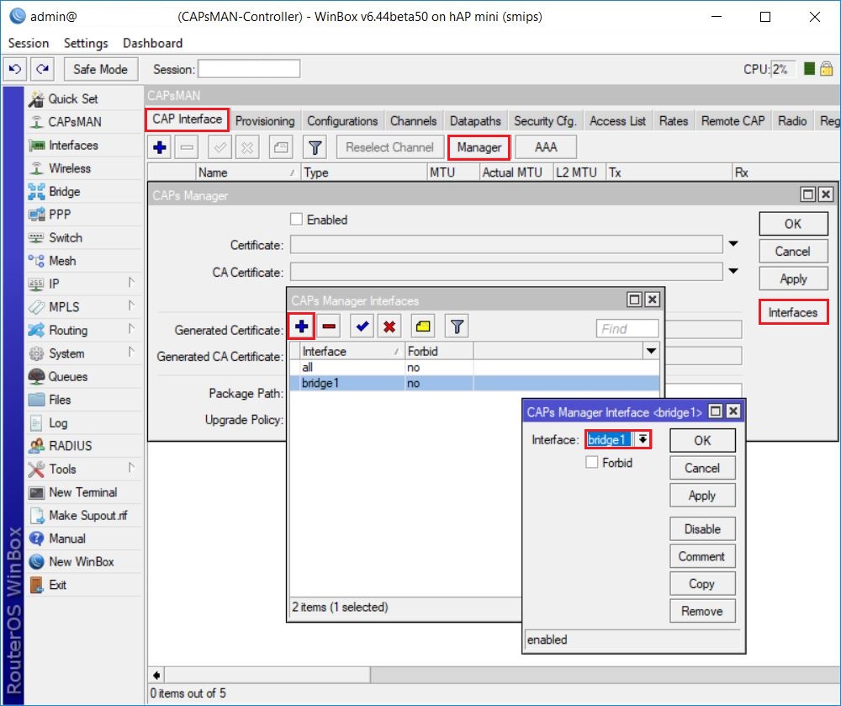
Task: Click the Redo toolbar icon
Action: coord(42,69)
